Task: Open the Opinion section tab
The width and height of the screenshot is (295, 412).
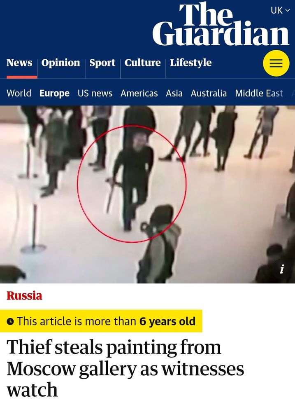Action: pos(60,63)
